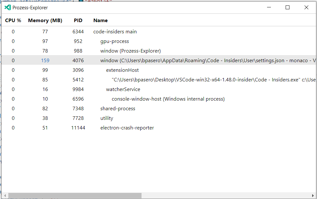Click memory value 82 of shared-process
Image resolution: width=317 pixels, height=199 pixels.
(45, 108)
